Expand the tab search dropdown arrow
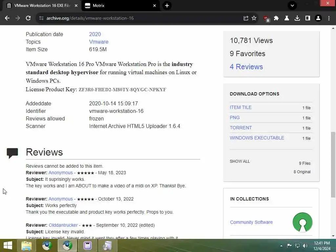Viewport: 336px width, 252px height. [292, 6]
